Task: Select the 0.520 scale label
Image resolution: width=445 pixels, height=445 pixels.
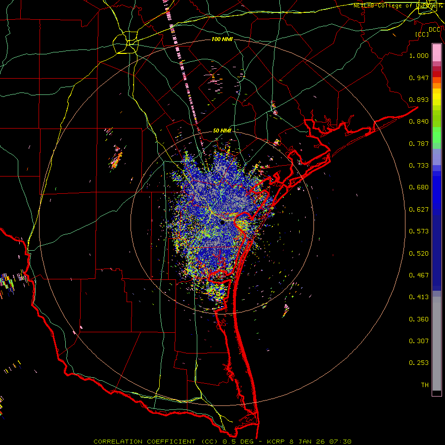Action: [419, 254]
